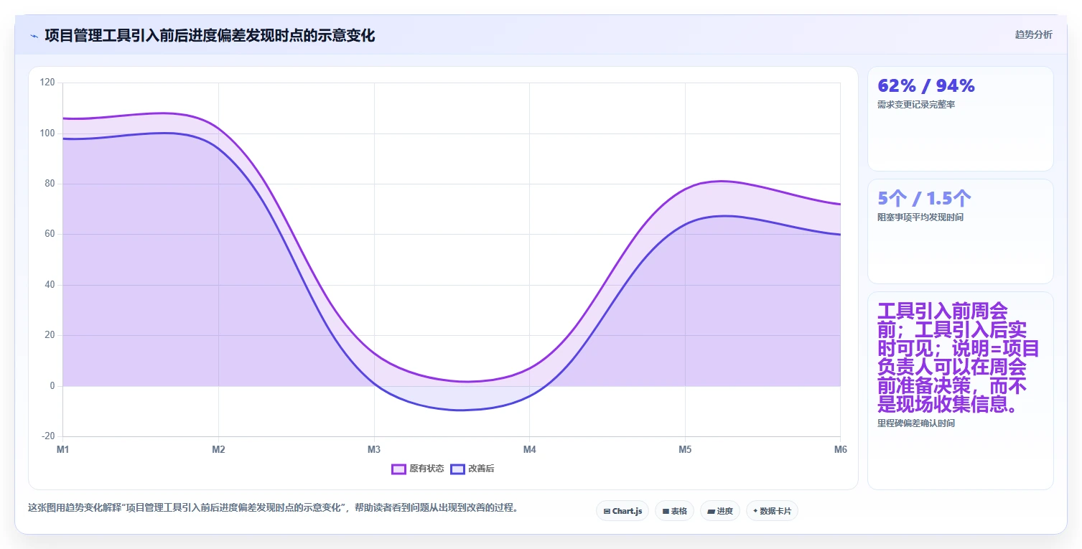The width and height of the screenshot is (1082, 549).
Task: Select the 表格 tag
Action: click(x=674, y=511)
